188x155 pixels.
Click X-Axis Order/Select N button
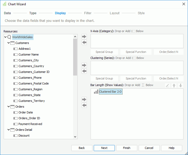pyautogui.click(x=168, y=52)
